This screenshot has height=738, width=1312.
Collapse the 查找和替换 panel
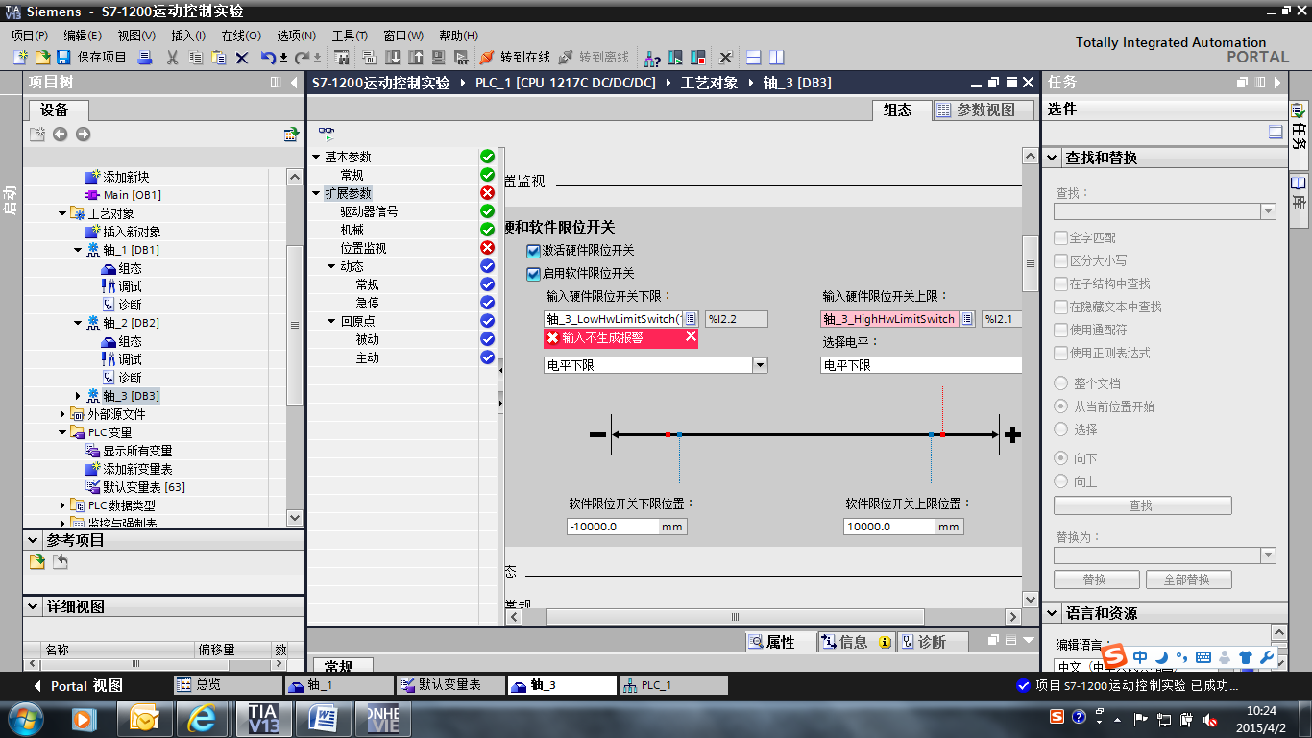click(1053, 158)
